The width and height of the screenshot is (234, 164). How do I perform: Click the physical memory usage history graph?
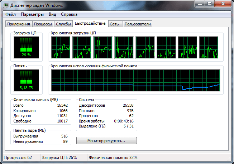[135, 80]
